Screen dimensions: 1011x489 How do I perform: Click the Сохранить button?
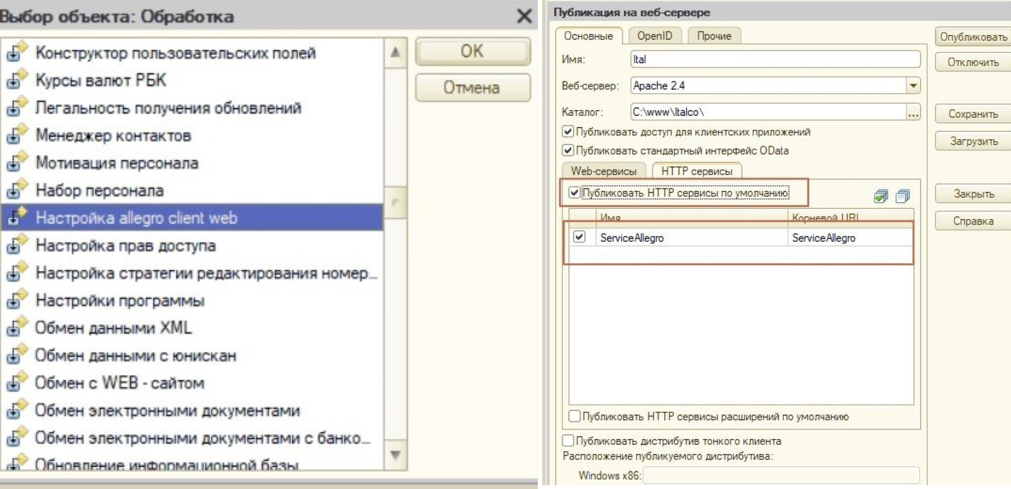click(973, 114)
